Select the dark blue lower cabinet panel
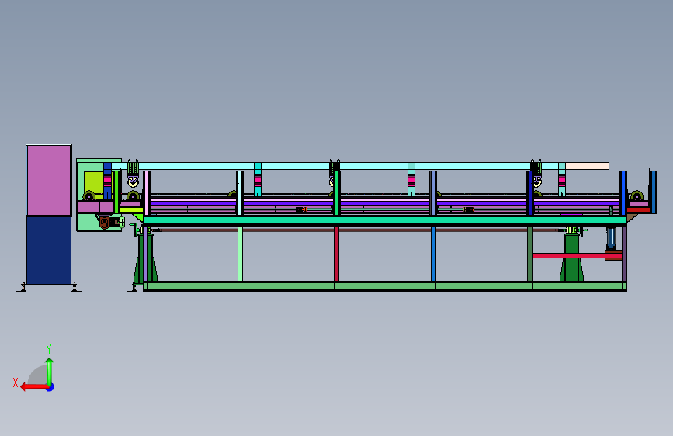The height and width of the screenshot is (436, 673). (49, 250)
